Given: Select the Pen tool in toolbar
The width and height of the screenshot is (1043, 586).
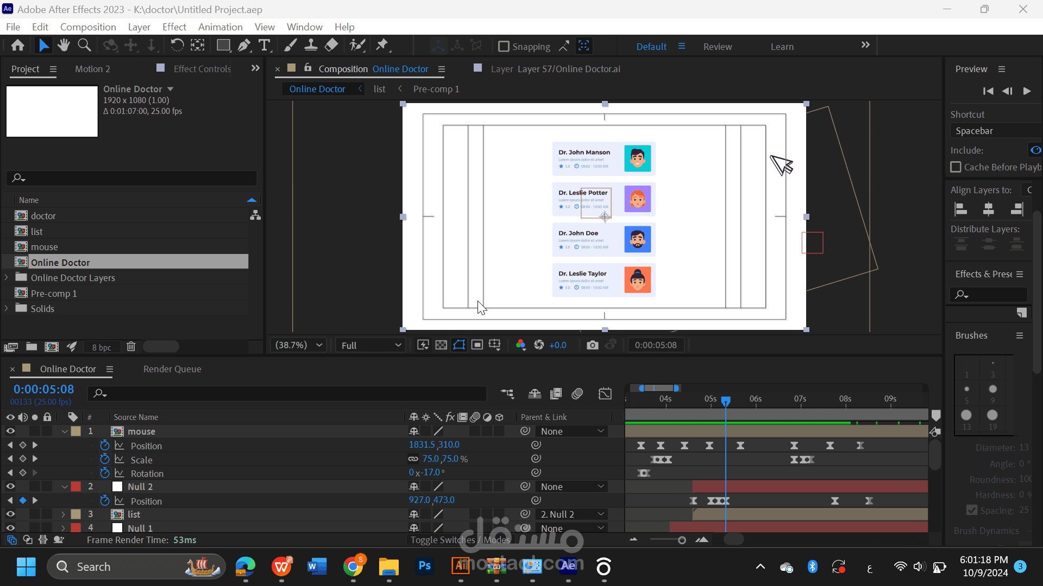Looking at the screenshot, I should [244, 46].
